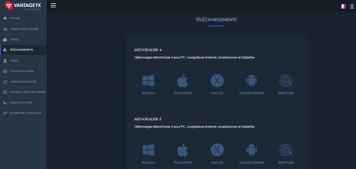Click the Téléchargements page title
The image size is (356, 169).
(x=216, y=20)
